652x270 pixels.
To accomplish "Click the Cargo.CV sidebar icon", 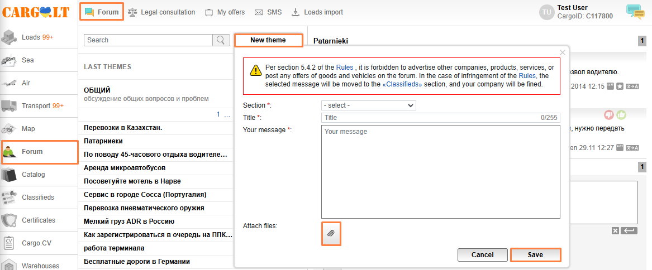I will [x=9, y=243].
